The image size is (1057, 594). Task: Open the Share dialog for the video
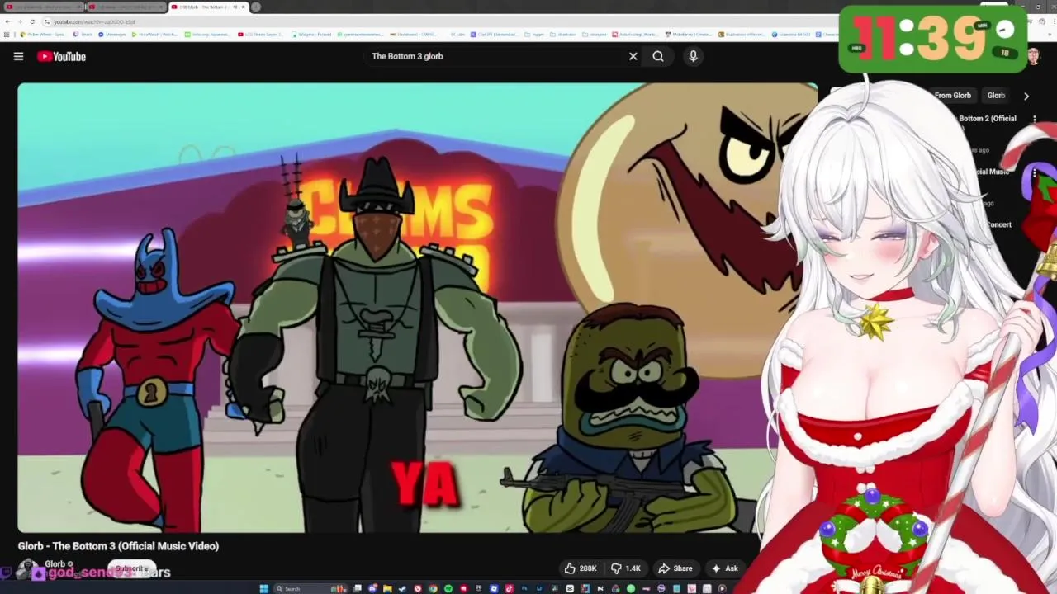point(675,568)
